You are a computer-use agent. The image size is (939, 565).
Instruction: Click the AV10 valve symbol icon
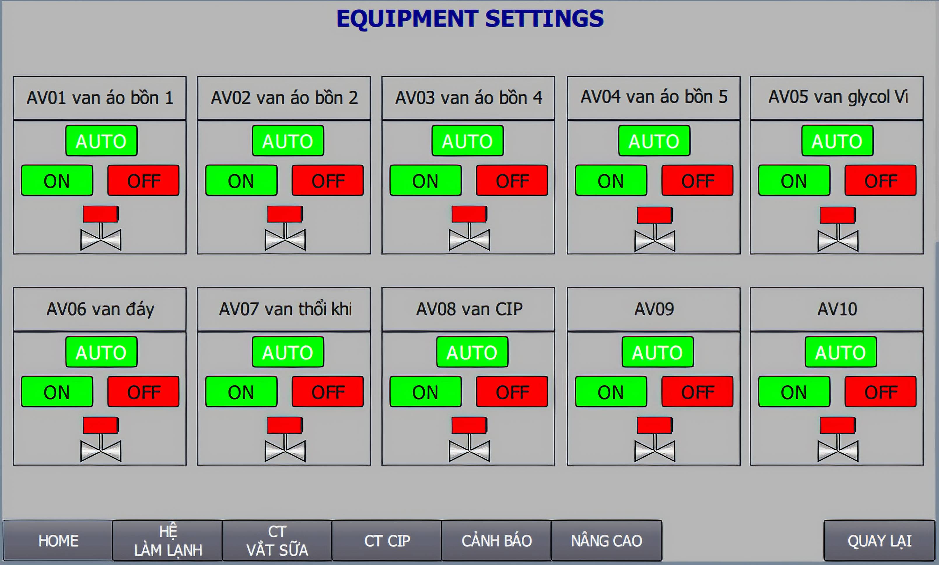pyautogui.click(x=838, y=439)
